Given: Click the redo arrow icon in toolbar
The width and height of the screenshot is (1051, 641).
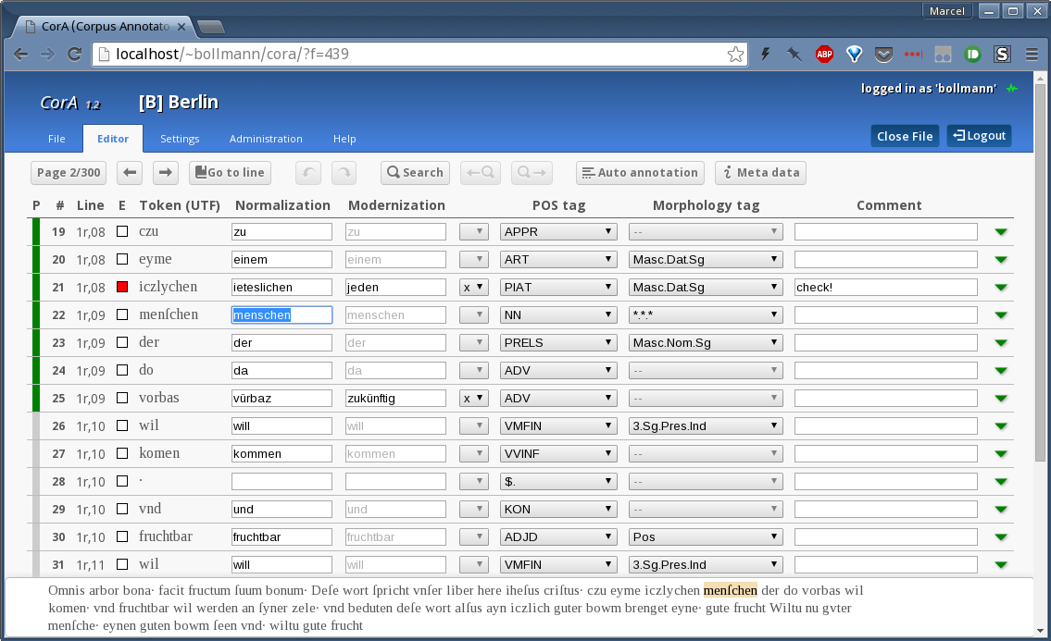Looking at the screenshot, I should tap(344, 172).
